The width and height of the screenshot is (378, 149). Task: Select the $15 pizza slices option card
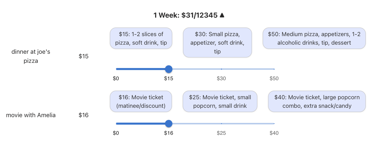(x=141, y=38)
